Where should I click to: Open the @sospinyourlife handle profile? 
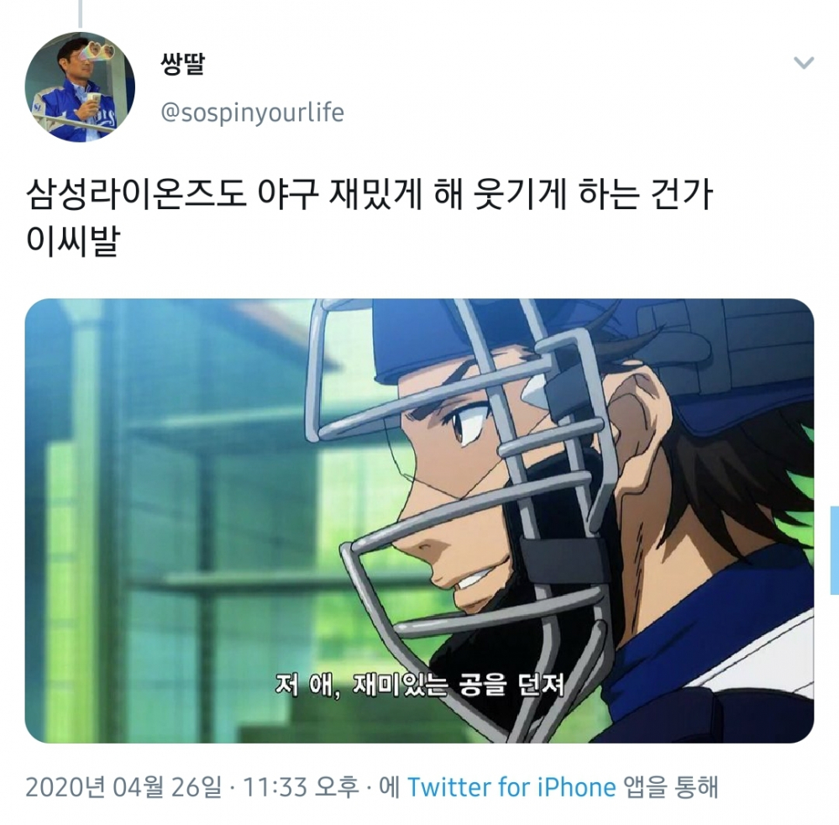pyautogui.click(x=253, y=113)
